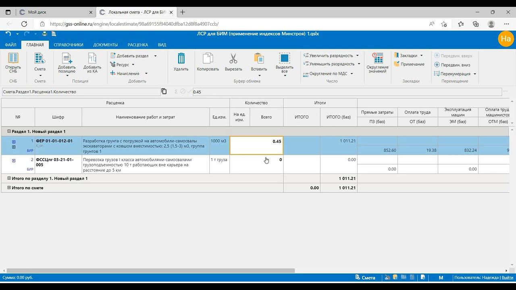Open the ФАЙЛ menu tab

point(11,45)
